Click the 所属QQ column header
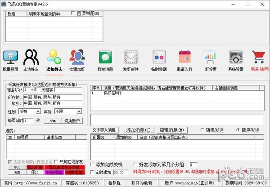 pyautogui.click(x=102, y=137)
